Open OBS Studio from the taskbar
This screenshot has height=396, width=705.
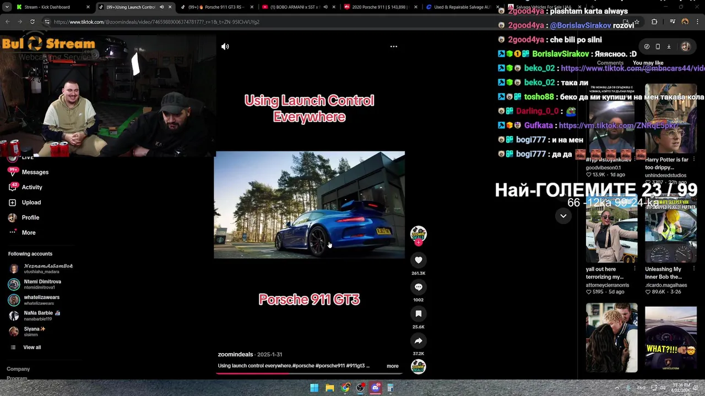[360, 388]
